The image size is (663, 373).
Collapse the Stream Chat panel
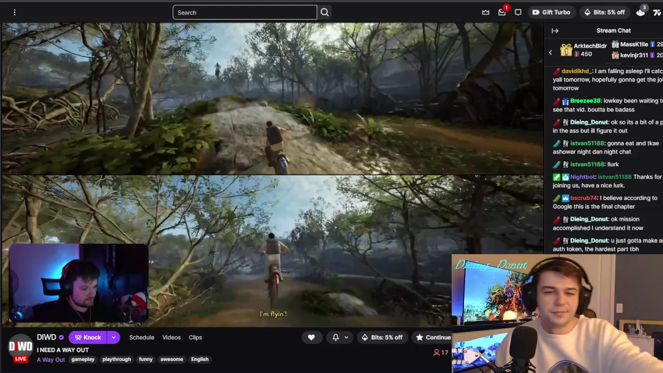555,31
